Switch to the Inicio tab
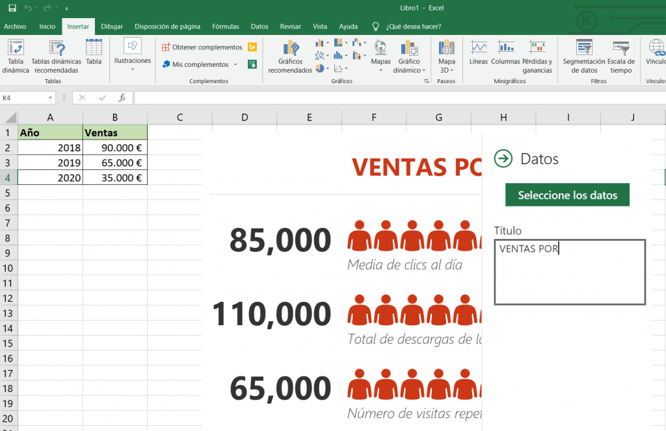 [x=47, y=26]
